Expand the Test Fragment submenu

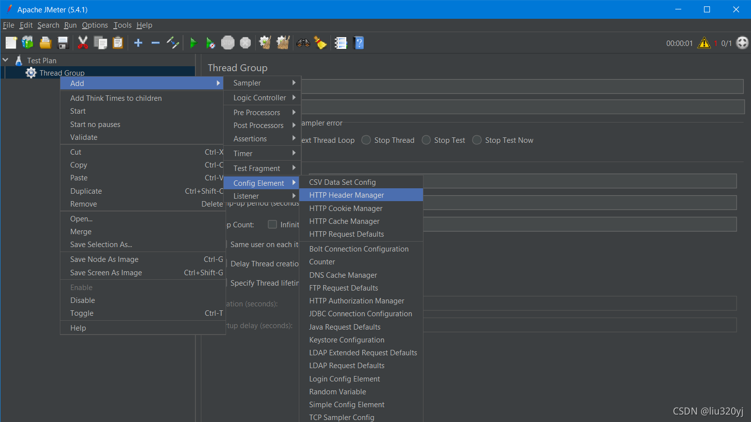click(x=261, y=168)
